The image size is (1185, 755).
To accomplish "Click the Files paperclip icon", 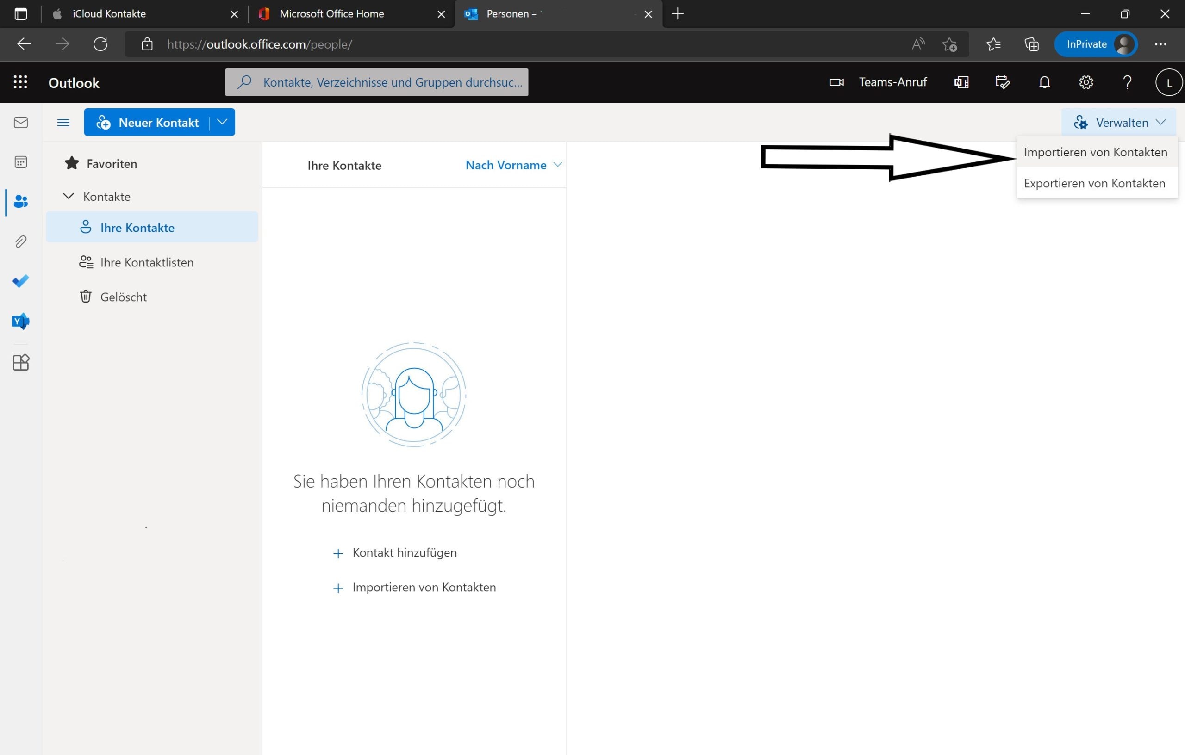I will click(x=21, y=241).
